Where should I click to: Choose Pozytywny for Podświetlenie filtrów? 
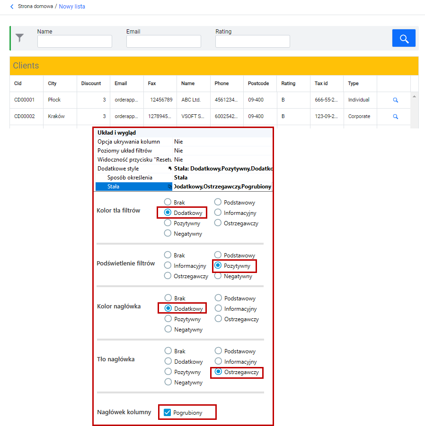tap(218, 265)
